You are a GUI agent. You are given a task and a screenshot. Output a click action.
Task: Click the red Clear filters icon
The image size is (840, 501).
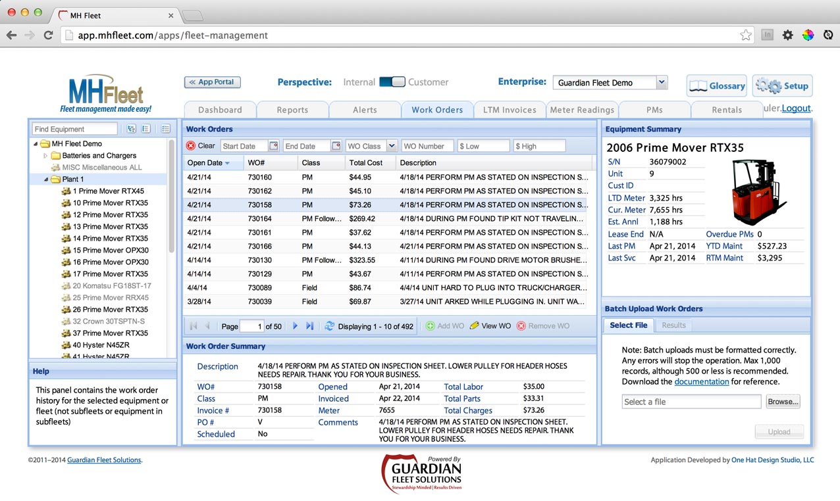tap(191, 146)
